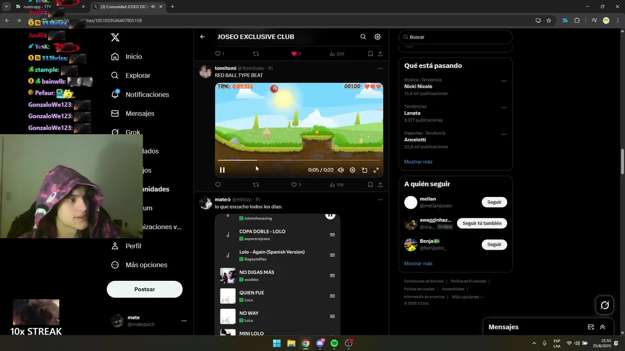
Task: Click the Política de Privacidad footer link
Action: pos(468,281)
